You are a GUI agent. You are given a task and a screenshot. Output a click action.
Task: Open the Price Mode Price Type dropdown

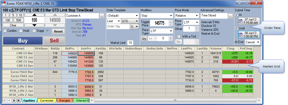click(197, 22)
